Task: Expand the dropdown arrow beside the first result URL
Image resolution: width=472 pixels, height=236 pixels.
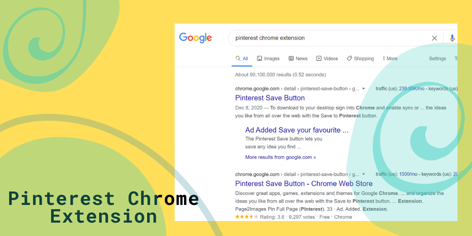Action: (x=364, y=89)
